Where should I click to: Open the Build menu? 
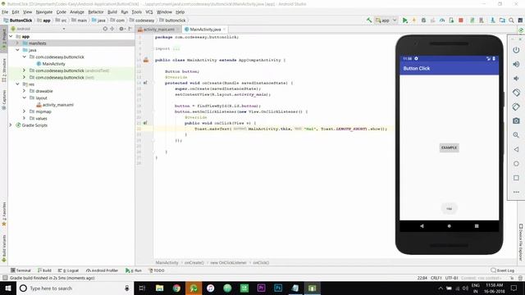coord(112,11)
